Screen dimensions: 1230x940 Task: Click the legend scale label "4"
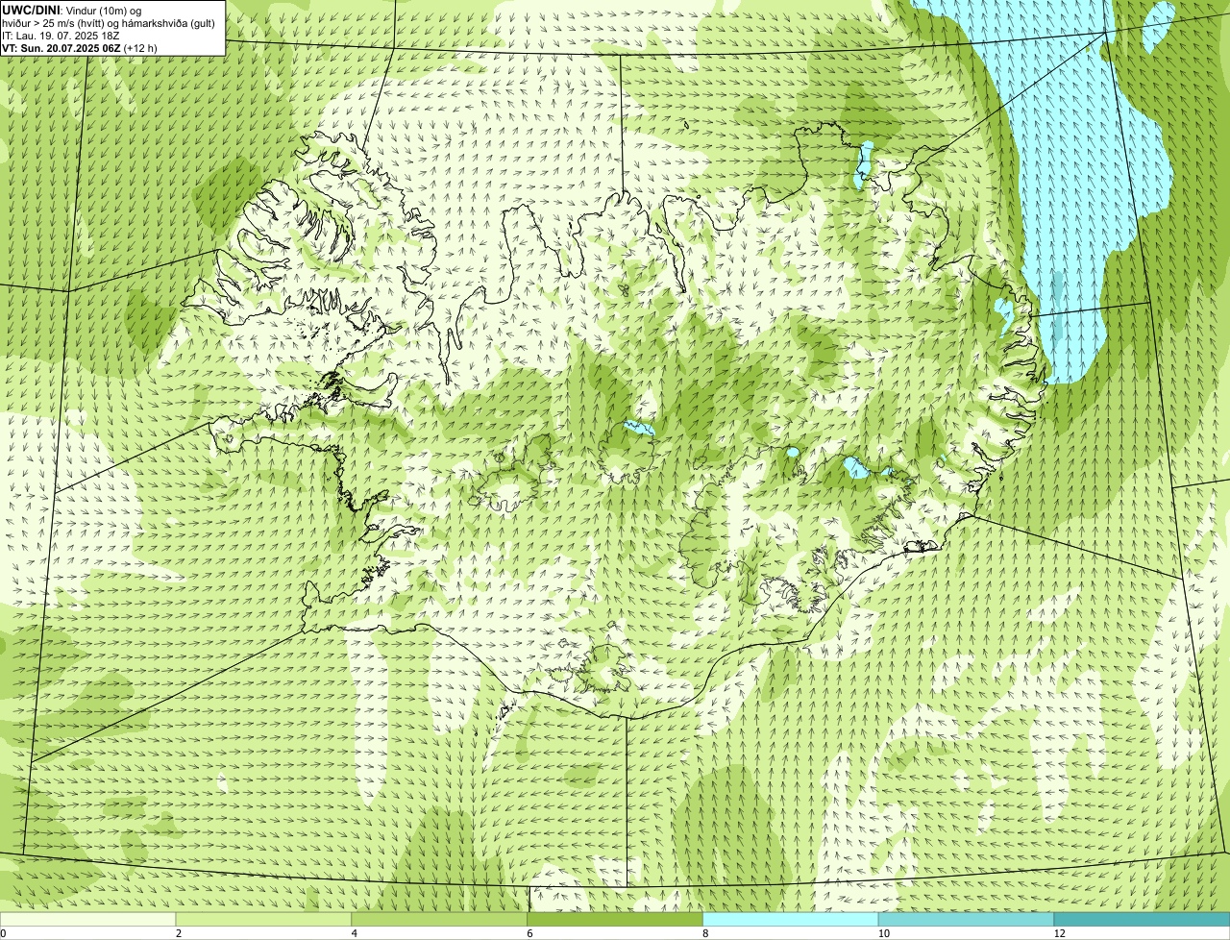[355, 933]
